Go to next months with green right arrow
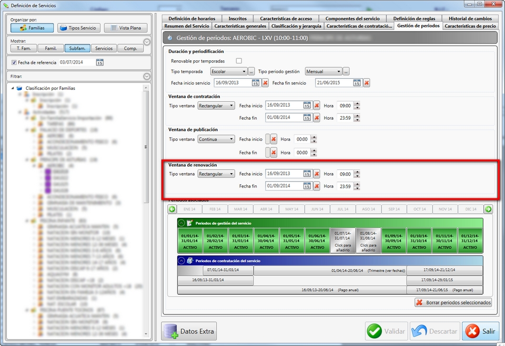This screenshot has height=346, width=505. pos(488,209)
